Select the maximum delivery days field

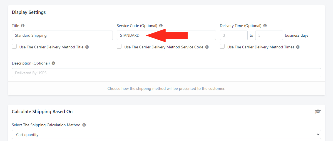(269, 36)
